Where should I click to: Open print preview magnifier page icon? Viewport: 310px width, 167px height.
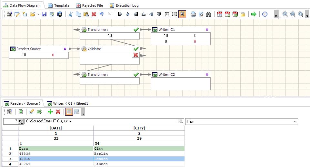201,14
